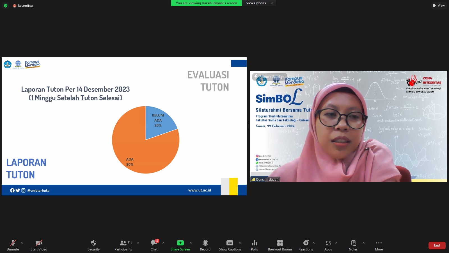Click the Facebook icon in the slide footer
449x253 pixels.
[12, 190]
